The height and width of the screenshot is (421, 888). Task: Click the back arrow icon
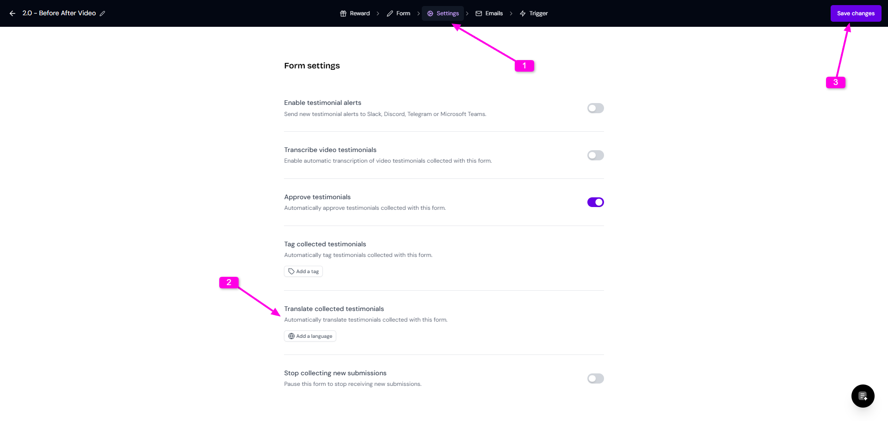pos(12,13)
